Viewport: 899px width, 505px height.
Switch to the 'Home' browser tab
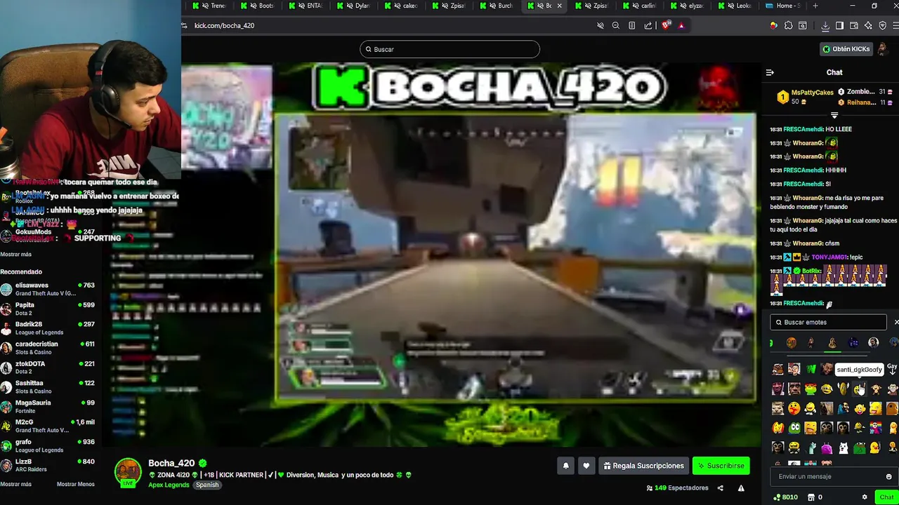(782, 6)
